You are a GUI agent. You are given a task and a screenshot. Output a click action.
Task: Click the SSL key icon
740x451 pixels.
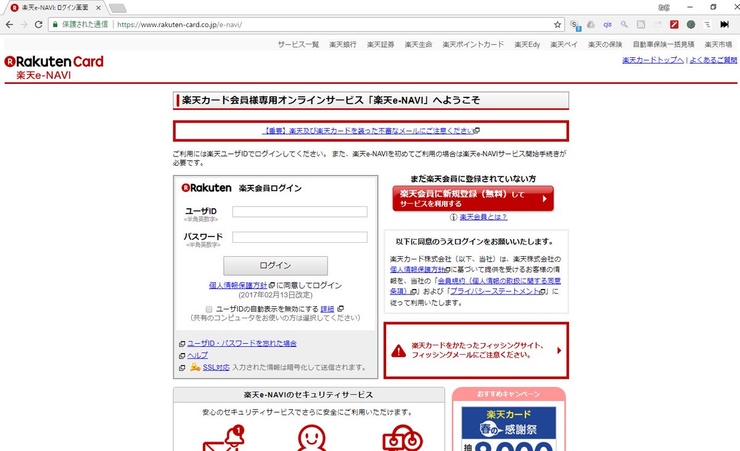pos(195,367)
